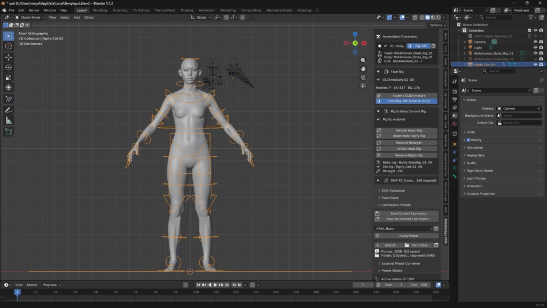Select the Add Cube tool
Viewport: 547px width, 308px height.
[9, 132]
